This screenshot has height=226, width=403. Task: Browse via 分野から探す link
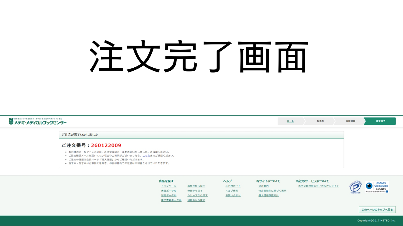[195, 191]
